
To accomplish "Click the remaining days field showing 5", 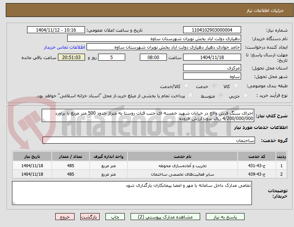I will [112, 57].
